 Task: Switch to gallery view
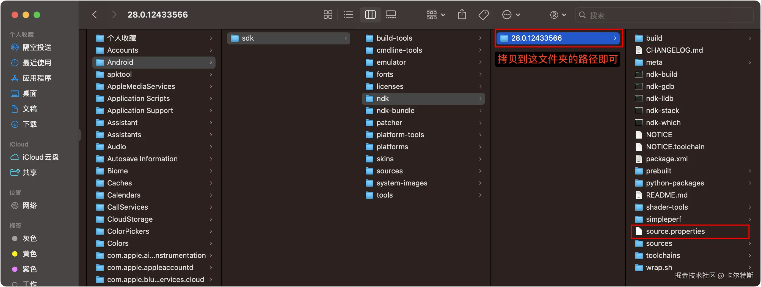click(x=391, y=15)
